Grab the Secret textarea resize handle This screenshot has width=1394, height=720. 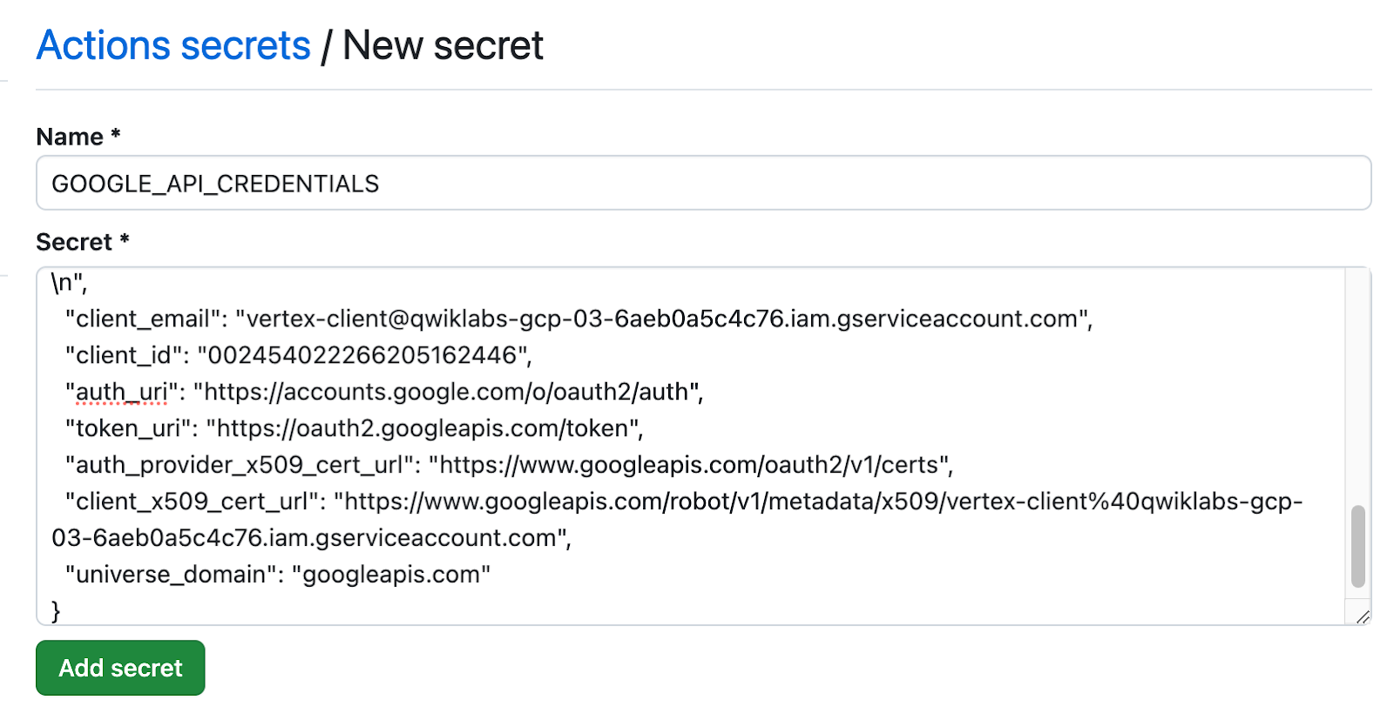[1363, 616]
